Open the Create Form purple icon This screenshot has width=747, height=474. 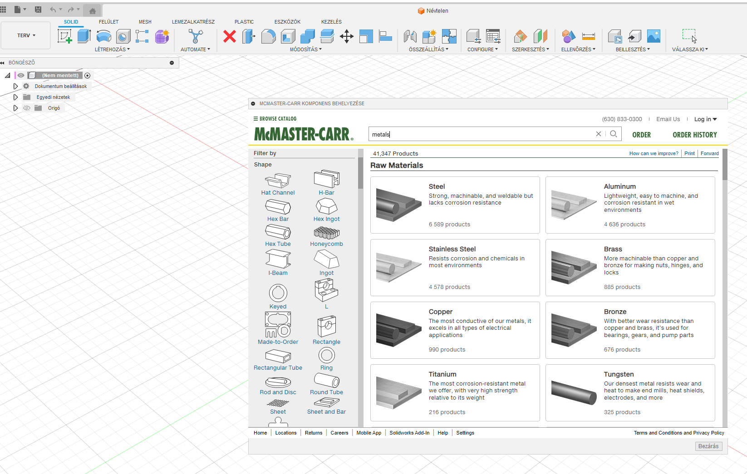pos(162,36)
